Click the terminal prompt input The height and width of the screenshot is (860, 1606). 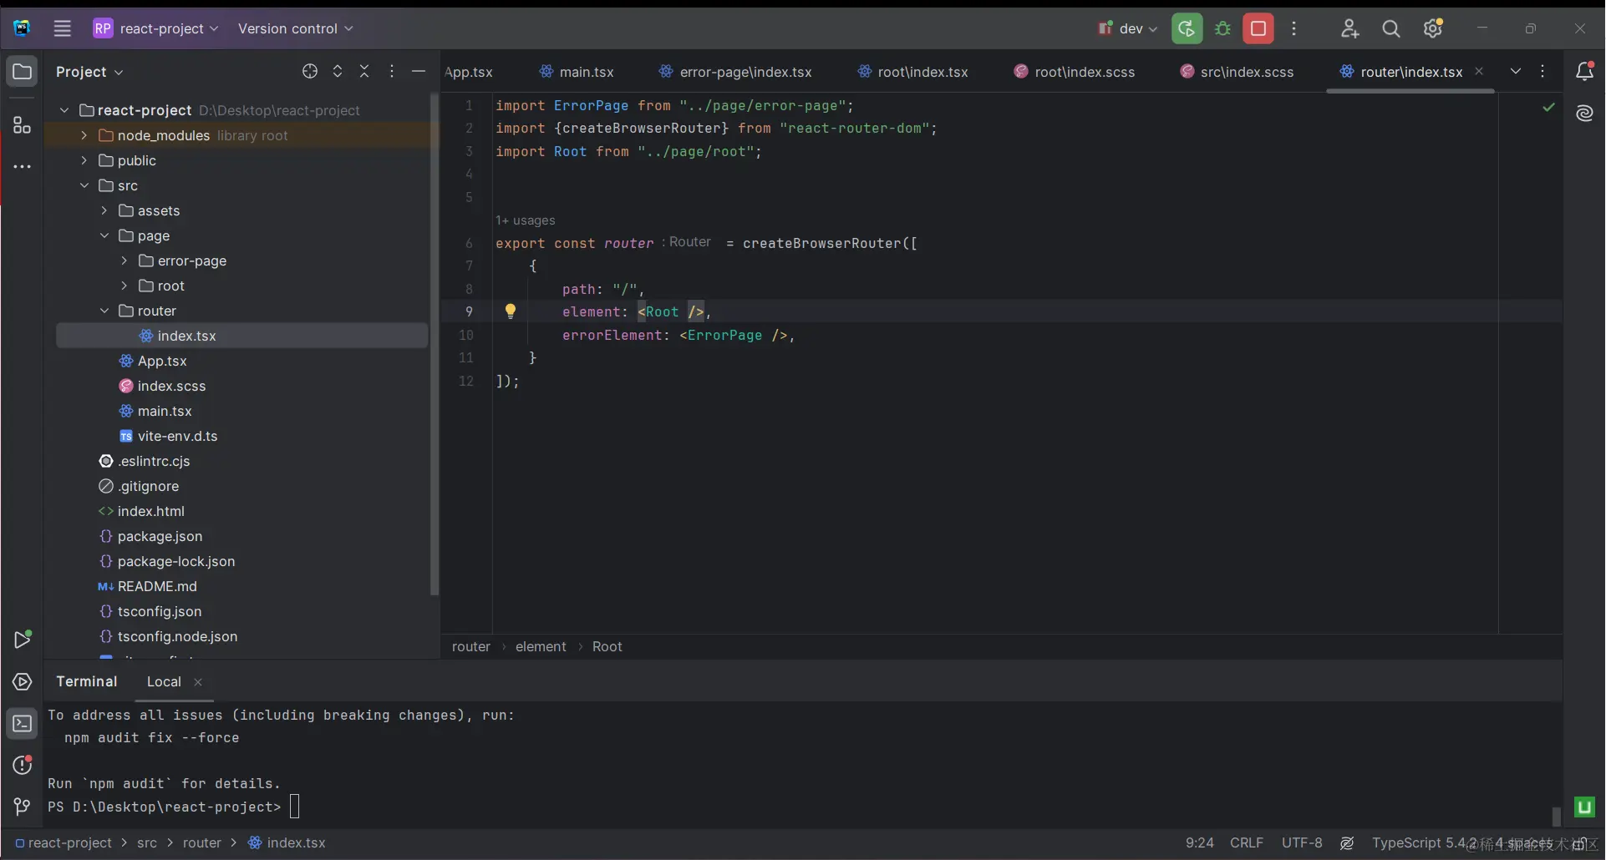click(x=294, y=807)
